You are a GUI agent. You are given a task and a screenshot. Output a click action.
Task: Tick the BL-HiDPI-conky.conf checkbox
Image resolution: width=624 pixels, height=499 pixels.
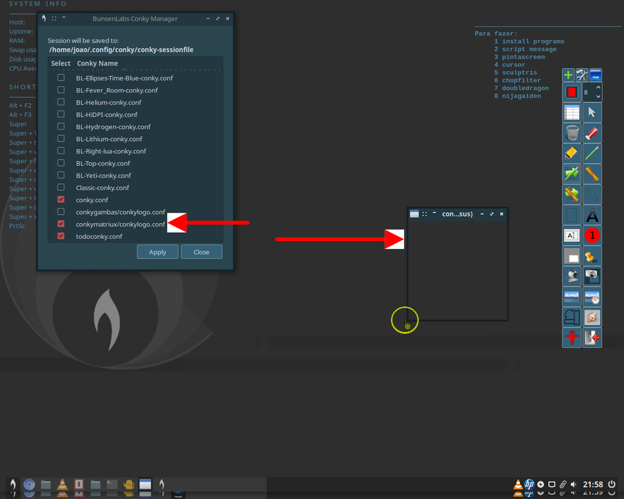click(61, 114)
